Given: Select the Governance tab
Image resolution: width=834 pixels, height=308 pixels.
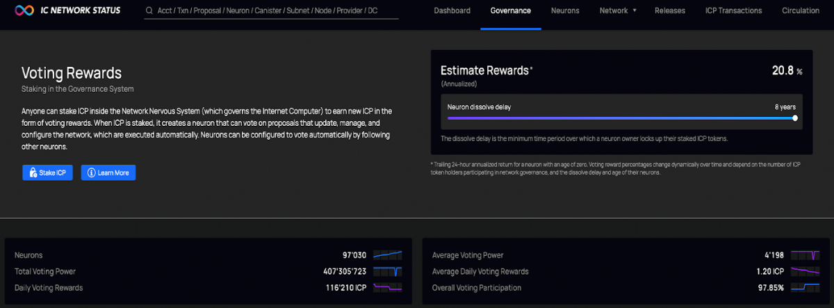Looking at the screenshot, I should [511, 10].
